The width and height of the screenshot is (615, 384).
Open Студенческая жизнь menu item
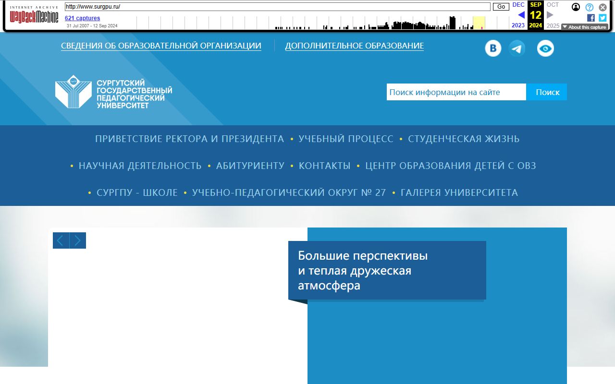[464, 139]
